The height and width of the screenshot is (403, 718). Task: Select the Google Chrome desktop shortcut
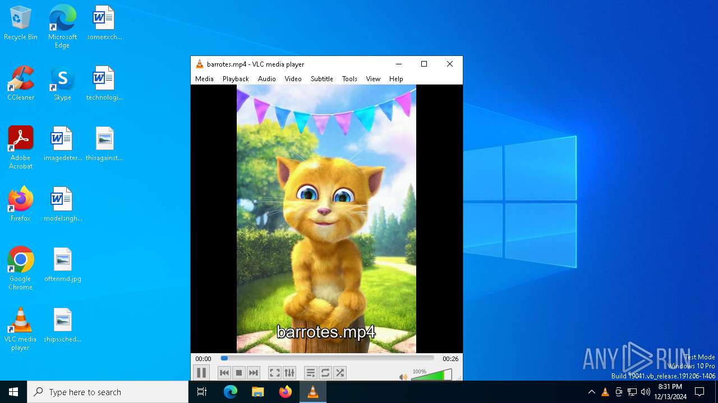click(21, 268)
